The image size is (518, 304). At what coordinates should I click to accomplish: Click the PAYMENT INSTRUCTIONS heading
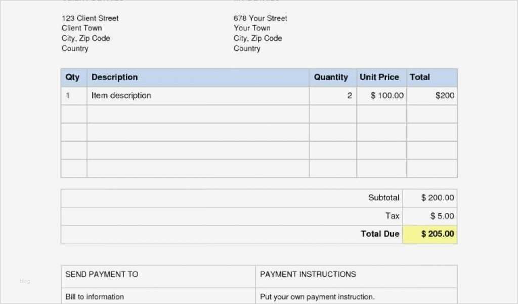tap(308, 275)
